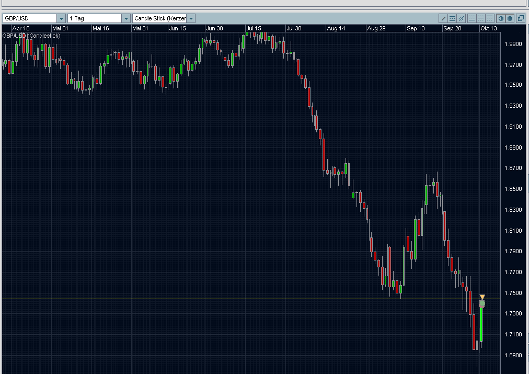Click the latest tall green candle body
The image size is (529, 374).
tap(481, 324)
